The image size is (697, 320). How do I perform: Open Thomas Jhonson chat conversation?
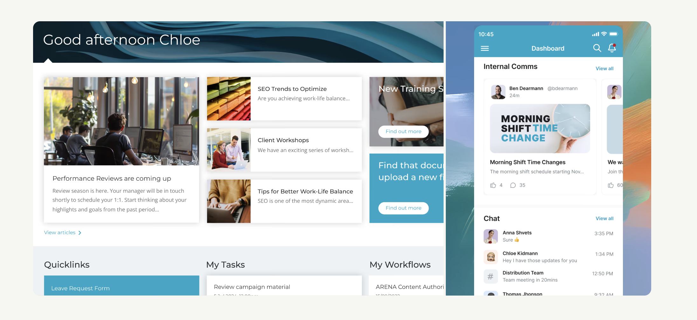549,293
